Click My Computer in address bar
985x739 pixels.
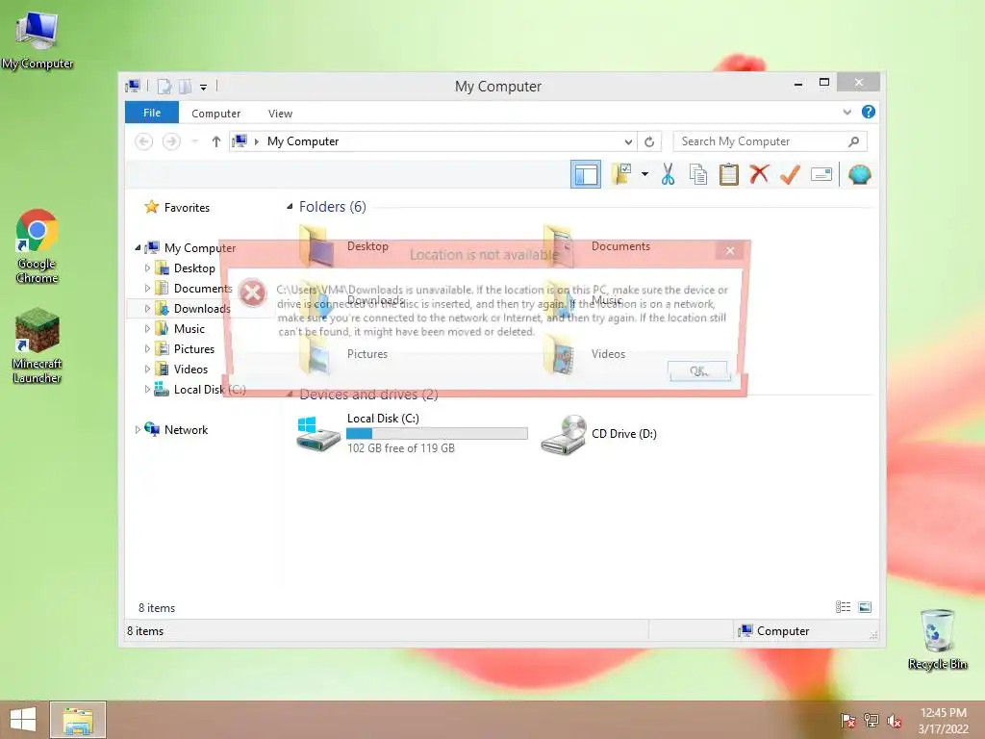[x=303, y=141]
